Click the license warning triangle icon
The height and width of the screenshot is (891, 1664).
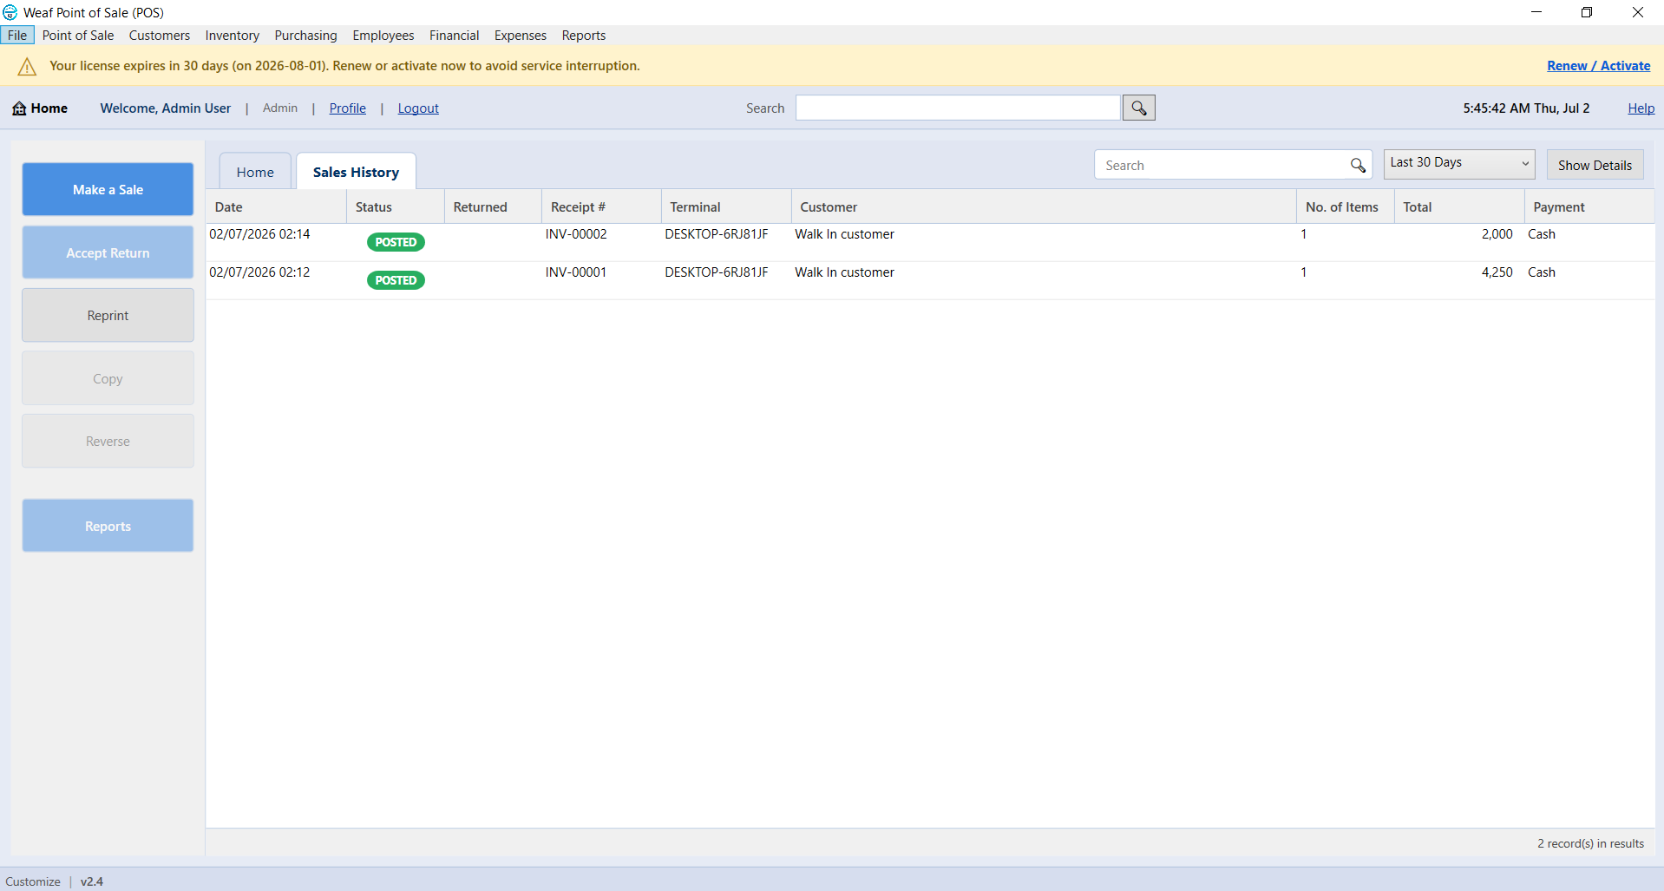coord(28,67)
